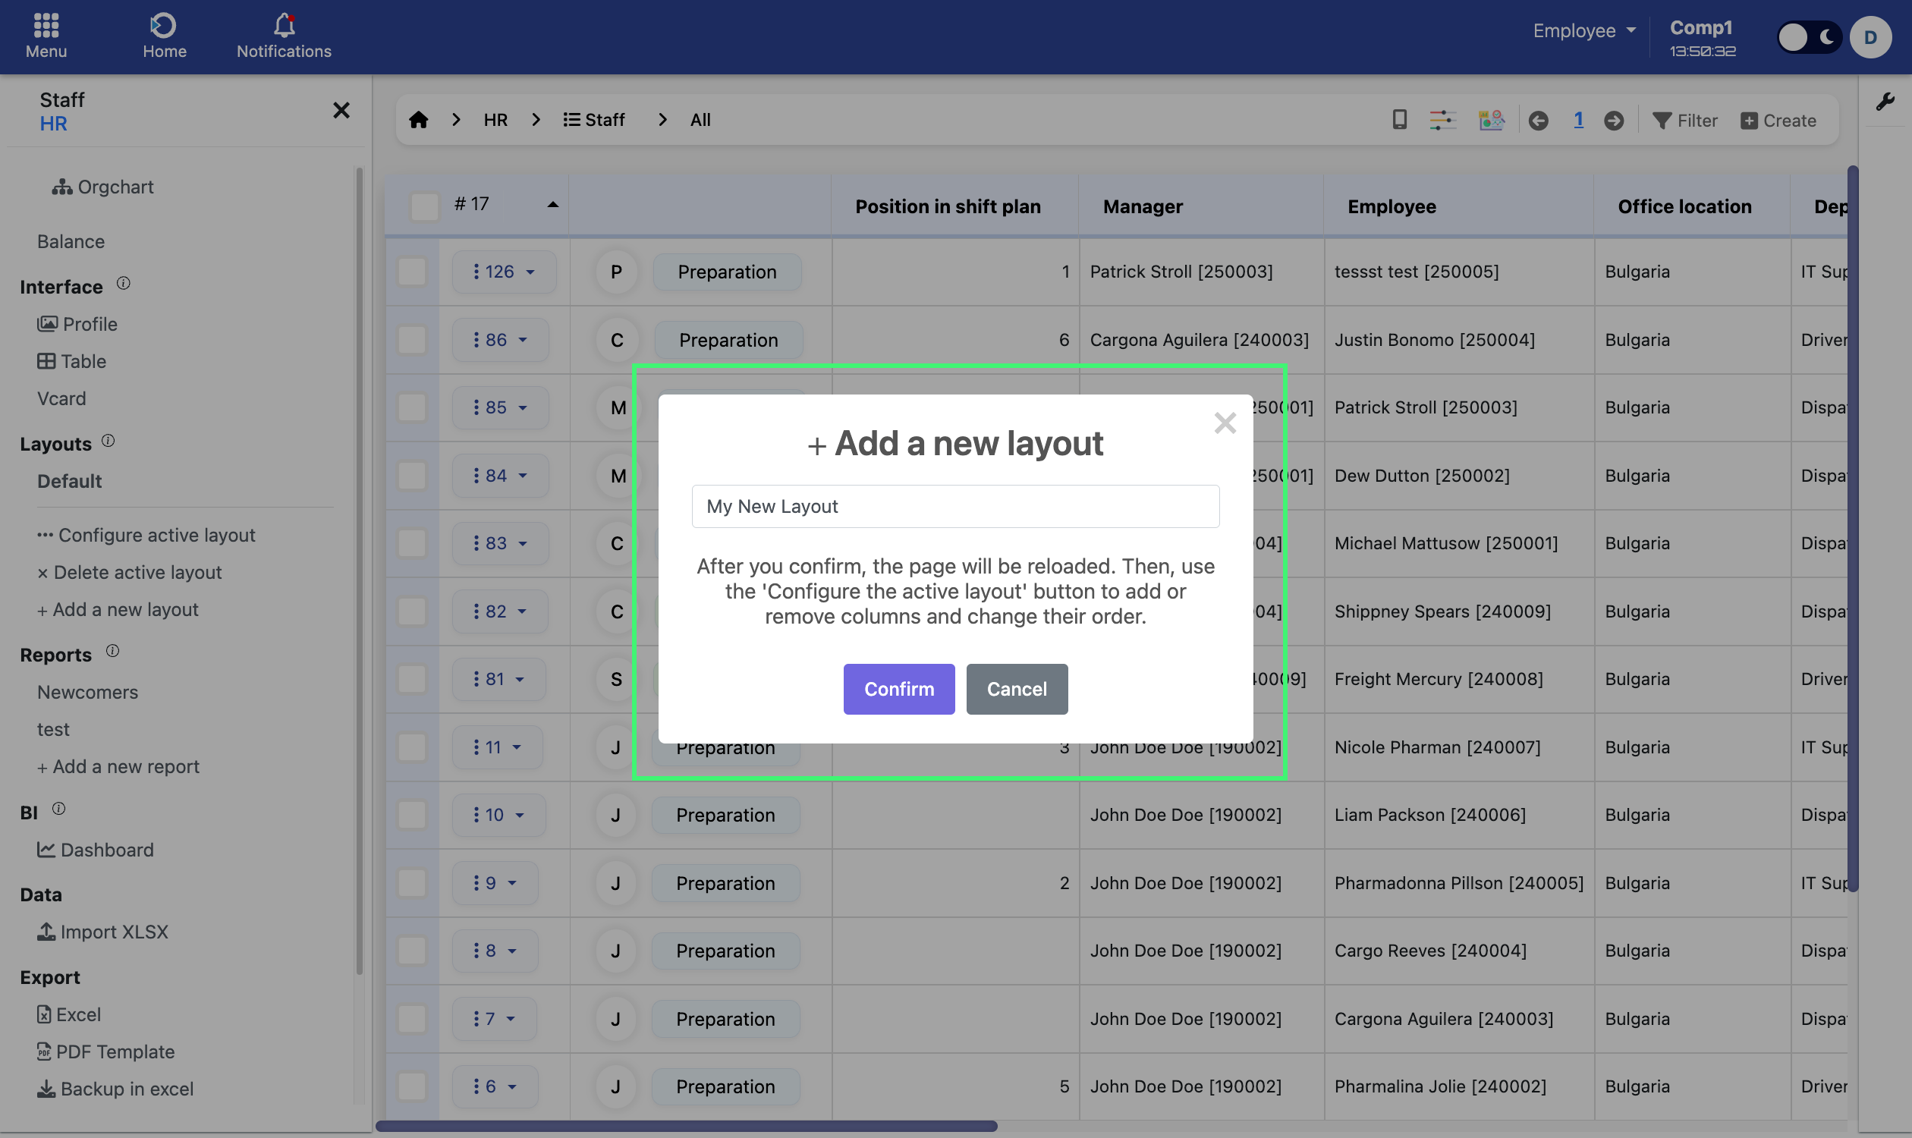Viewport: 1912px width, 1138px height.
Task: Open the row 84 actions dropdown
Action: point(500,476)
